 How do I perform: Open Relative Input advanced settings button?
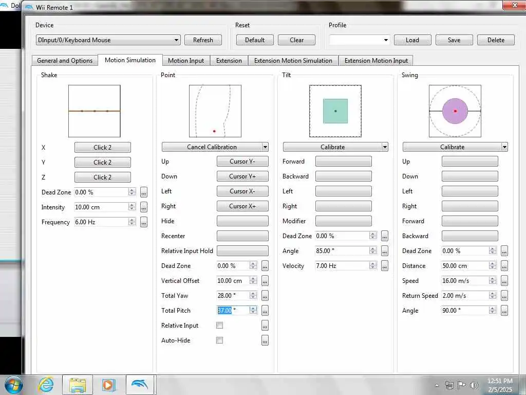click(265, 325)
